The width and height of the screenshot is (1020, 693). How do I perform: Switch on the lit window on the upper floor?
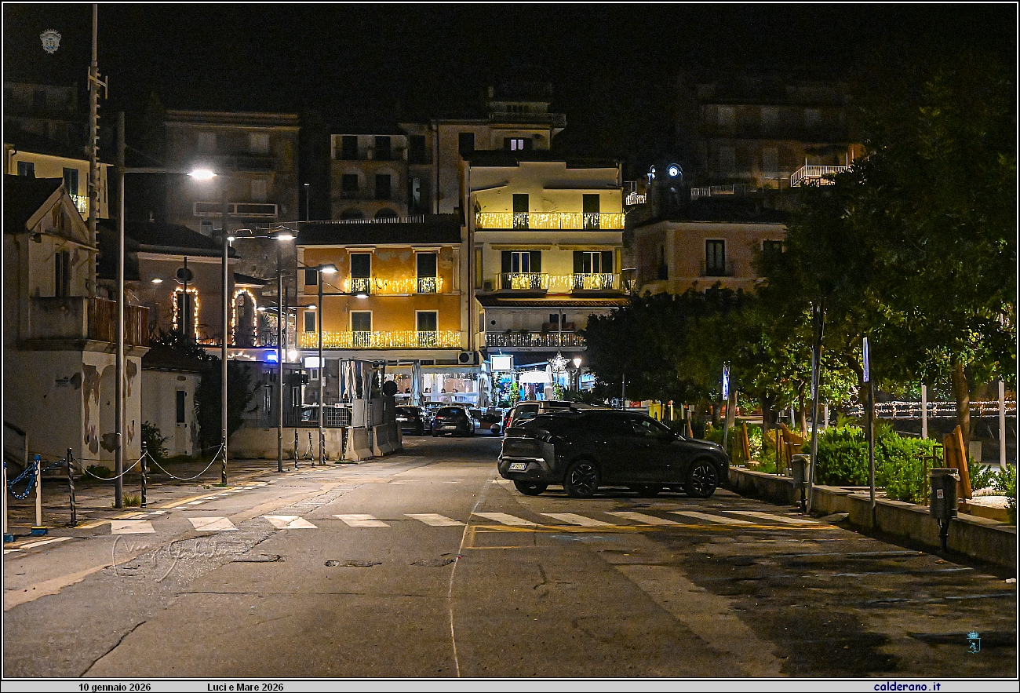[x=516, y=145]
